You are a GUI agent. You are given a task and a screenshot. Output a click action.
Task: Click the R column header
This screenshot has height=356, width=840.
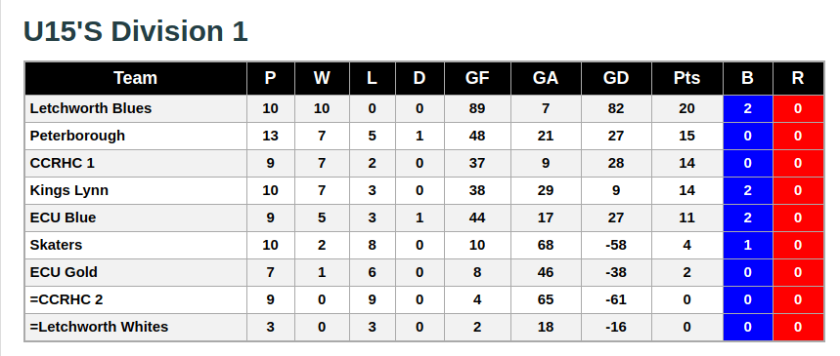[798, 78]
